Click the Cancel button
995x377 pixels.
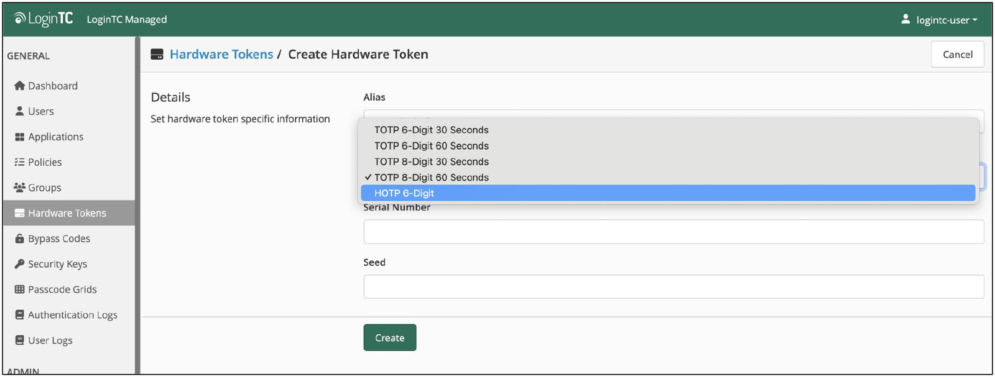pyautogui.click(x=957, y=54)
